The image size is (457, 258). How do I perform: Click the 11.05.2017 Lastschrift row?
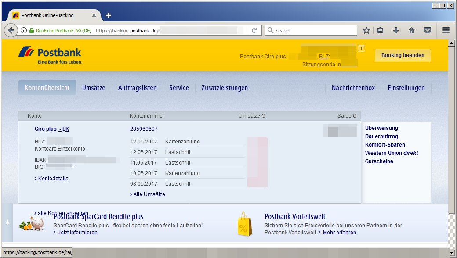click(x=187, y=163)
